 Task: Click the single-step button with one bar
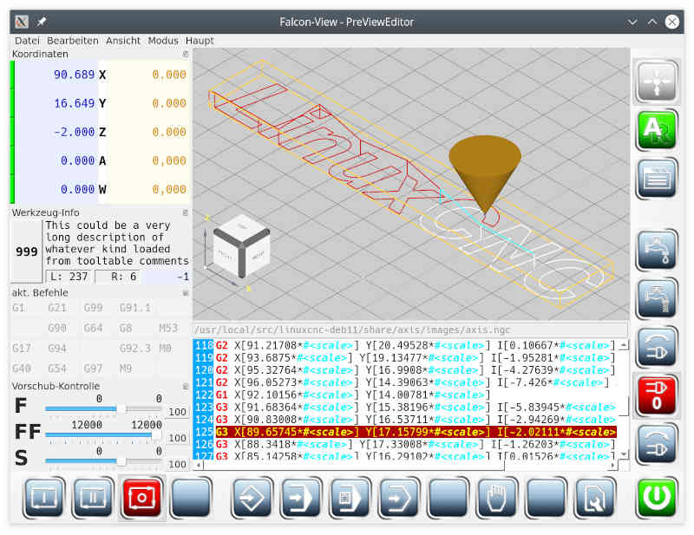[x=44, y=498]
